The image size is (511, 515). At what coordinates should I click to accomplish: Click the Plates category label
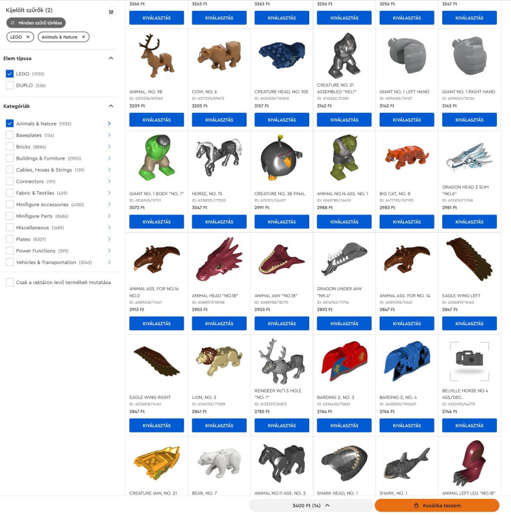pos(23,239)
